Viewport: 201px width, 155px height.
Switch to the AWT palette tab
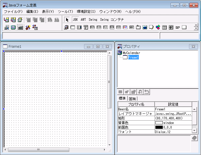(x=83, y=20)
